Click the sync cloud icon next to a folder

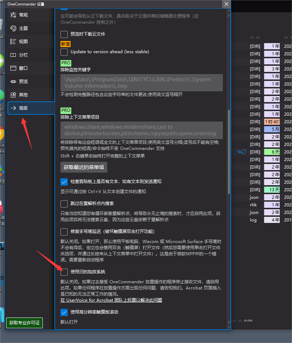click(241, 152)
